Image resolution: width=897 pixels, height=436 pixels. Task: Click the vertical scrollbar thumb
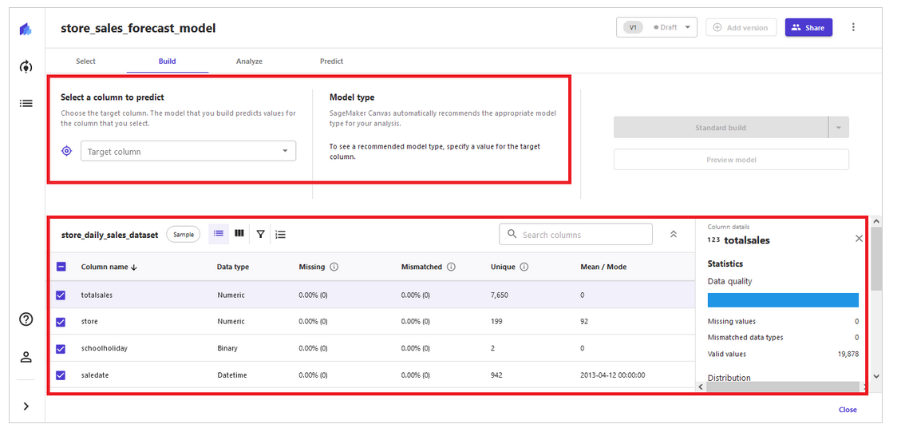point(875,259)
